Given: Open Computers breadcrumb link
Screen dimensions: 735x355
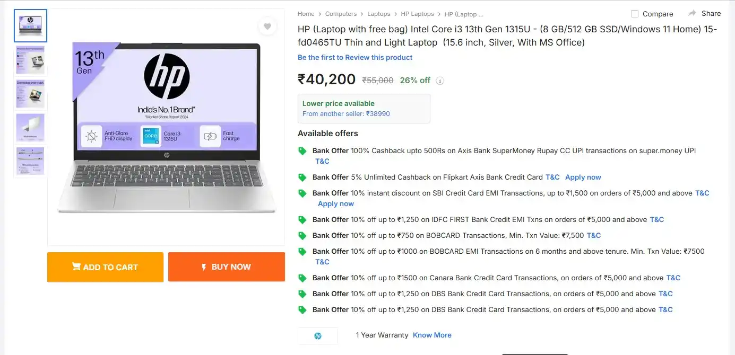Looking at the screenshot, I should point(341,14).
